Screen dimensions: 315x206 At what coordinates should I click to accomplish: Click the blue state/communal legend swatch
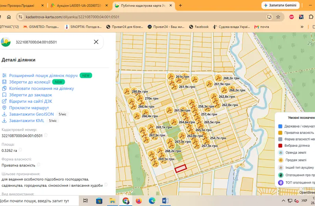tap(280, 126)
